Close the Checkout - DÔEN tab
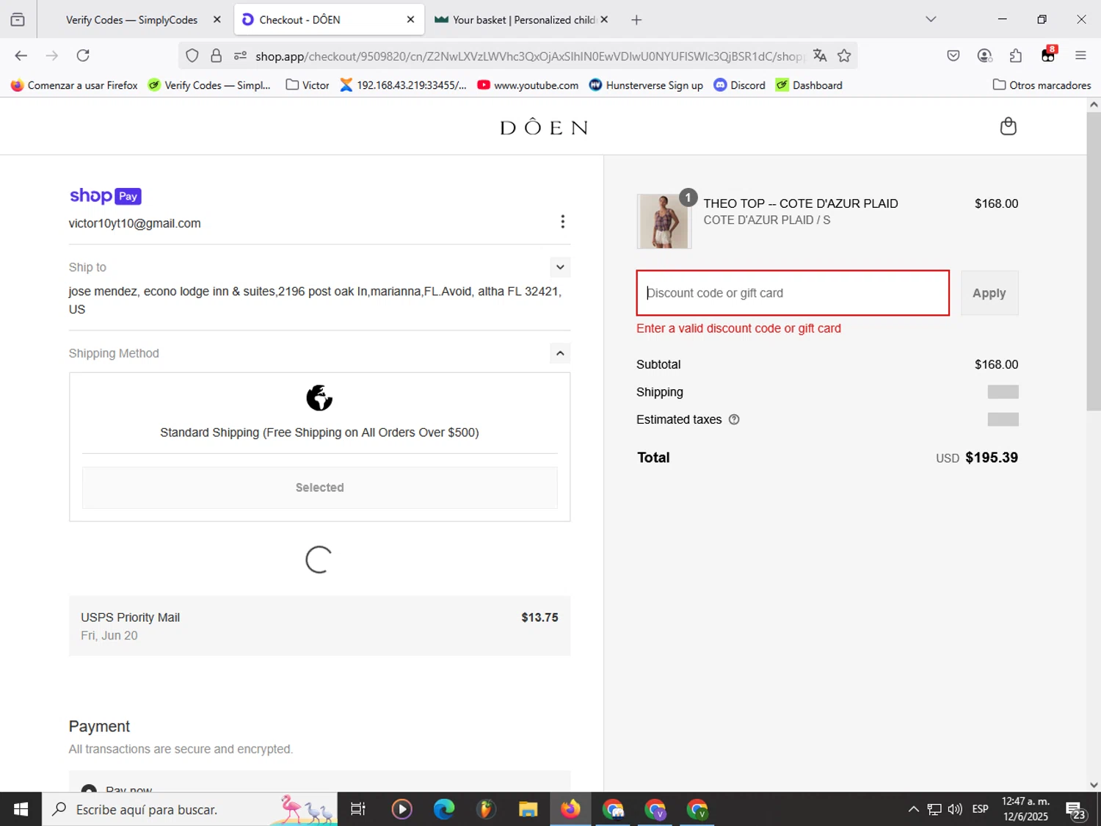The height and width of the screenshot is (826, 1101). coord(410,20)
